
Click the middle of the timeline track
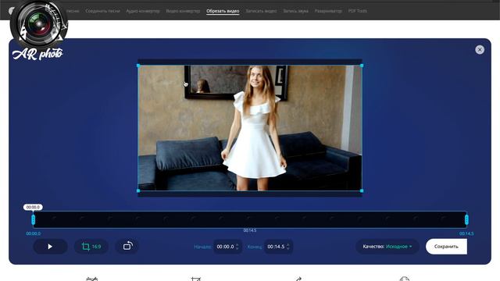(x=250, y=219)
